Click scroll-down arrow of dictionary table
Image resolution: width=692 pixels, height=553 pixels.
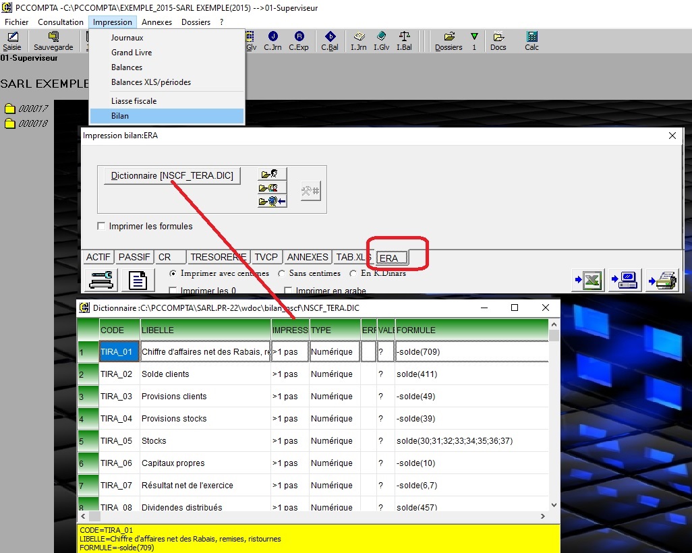[554, 504]
